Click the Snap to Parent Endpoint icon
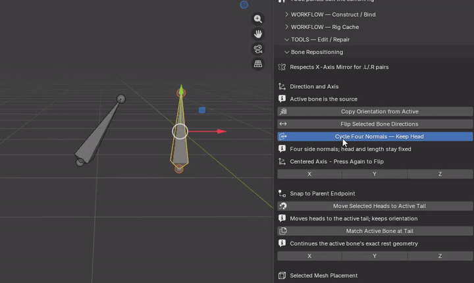This screenshot has height=283, width=474. pyautogui.click(x=282, y=193)
